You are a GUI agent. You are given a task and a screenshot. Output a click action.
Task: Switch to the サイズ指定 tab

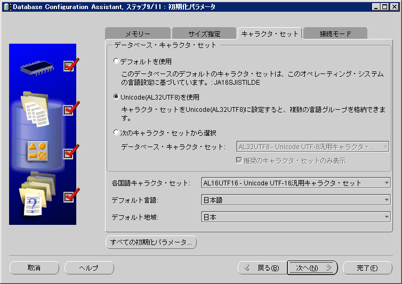(x=204, y=34)
